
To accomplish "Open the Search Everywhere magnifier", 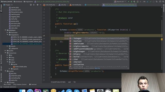I will point(163,2).
